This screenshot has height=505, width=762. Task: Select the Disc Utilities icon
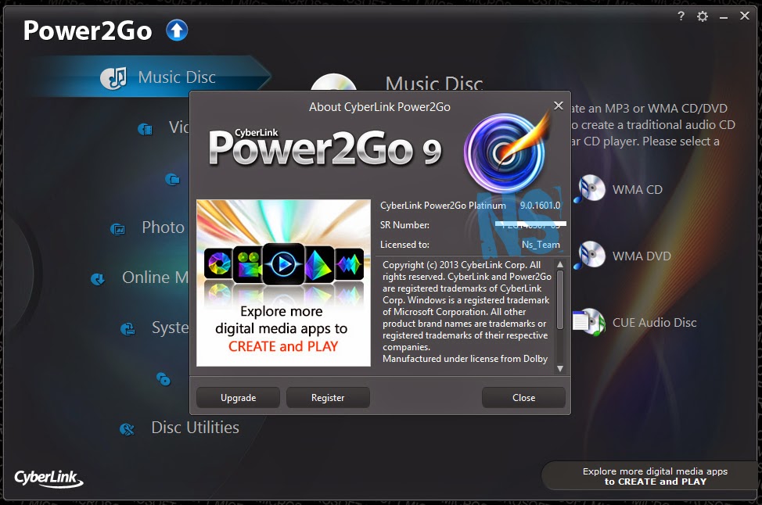[x=126, y=428]
